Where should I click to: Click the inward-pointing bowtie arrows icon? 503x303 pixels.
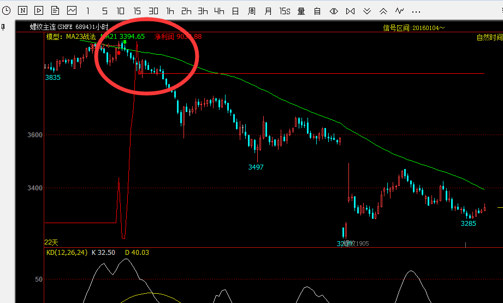pos(350,10)
